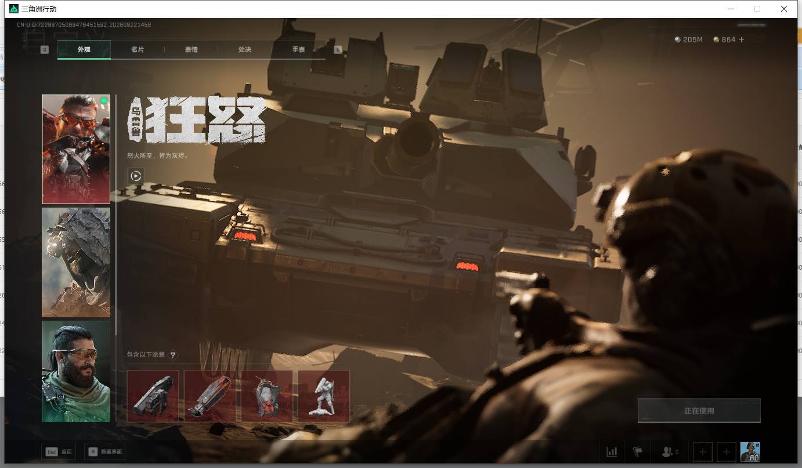802x468 pixels.
Task: Click the E key next-tab icon
Action: 338,49
